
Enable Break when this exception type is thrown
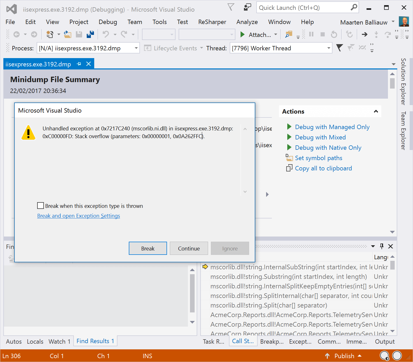(41, 206)
